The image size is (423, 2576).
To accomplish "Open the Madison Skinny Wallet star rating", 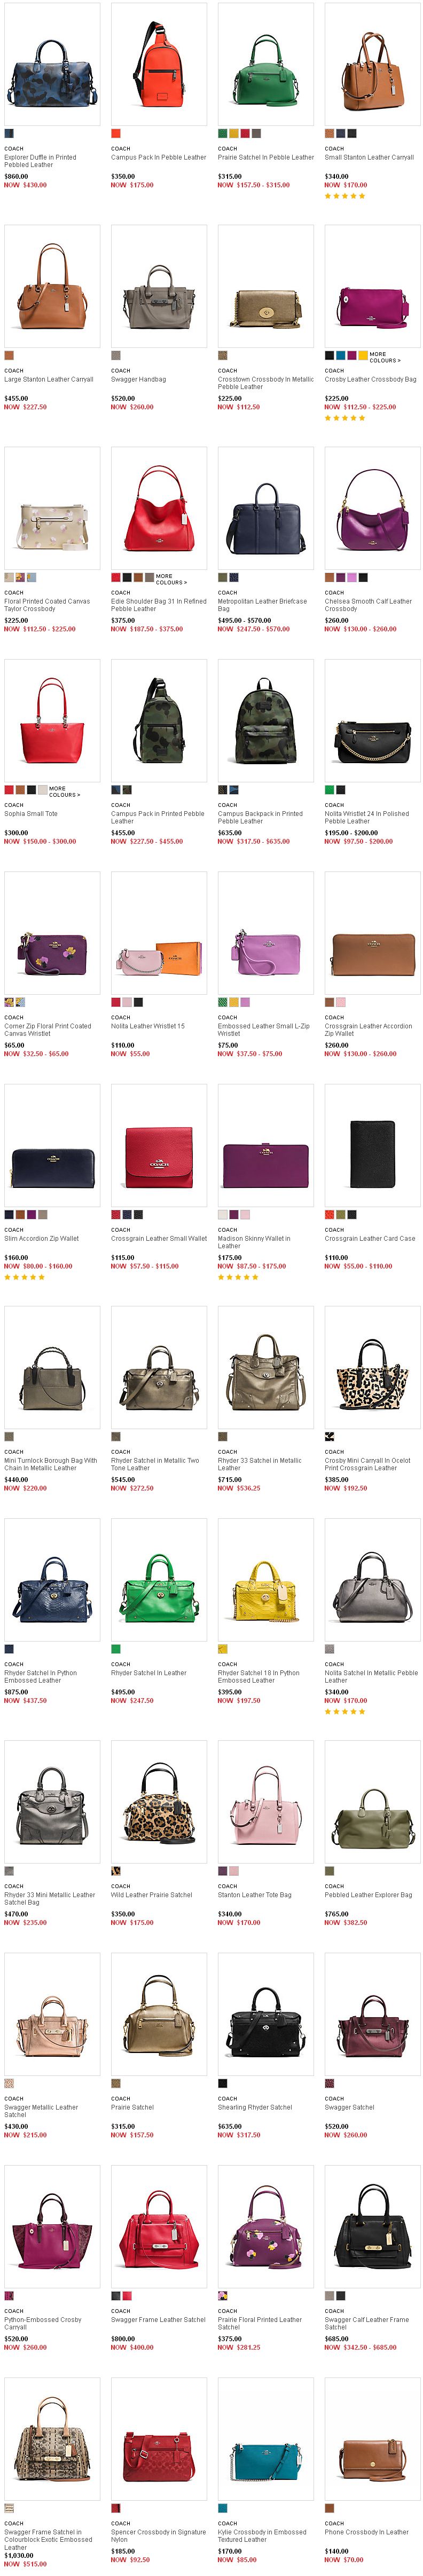I will click(238, 1277).
